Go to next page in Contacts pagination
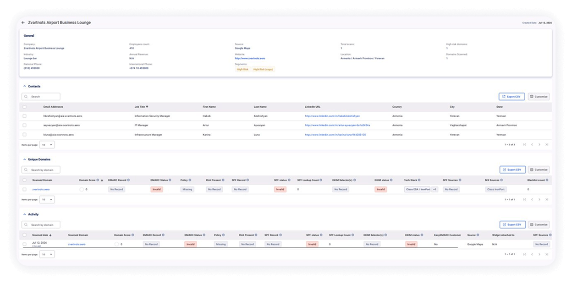The width and height of the screenshot is (572, 284). [x=539, y=145]
